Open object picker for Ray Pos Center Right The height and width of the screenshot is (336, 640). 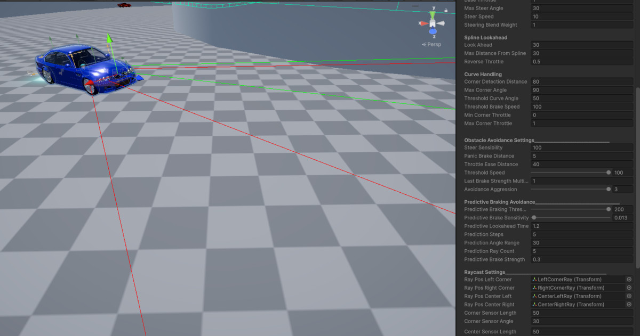coord(629,305)
